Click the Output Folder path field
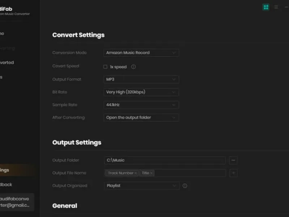Viewport: 289px width, 217px height. pyautogui.click(x=165, y=160)
